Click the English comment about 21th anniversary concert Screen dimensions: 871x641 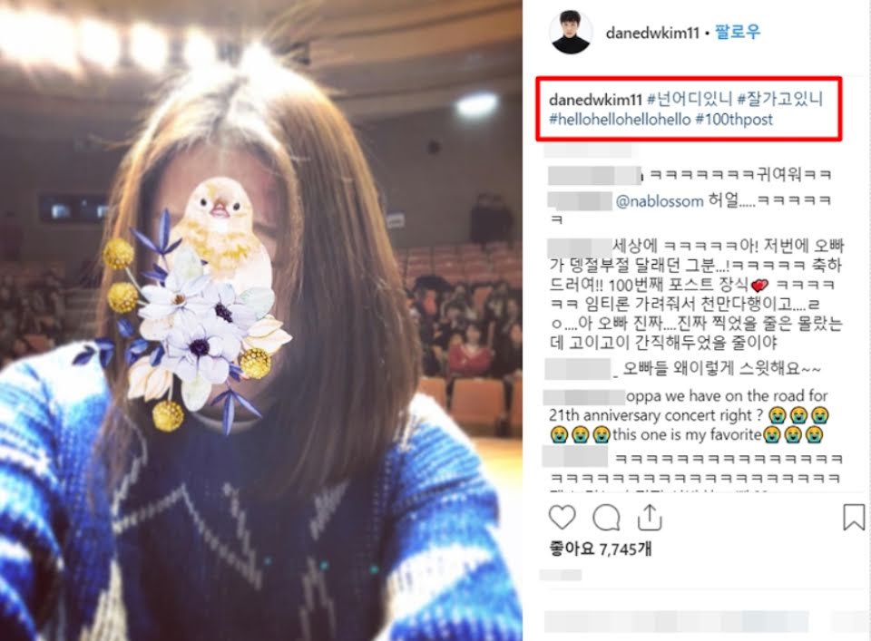pyautogui.click(x=688, y=415)
